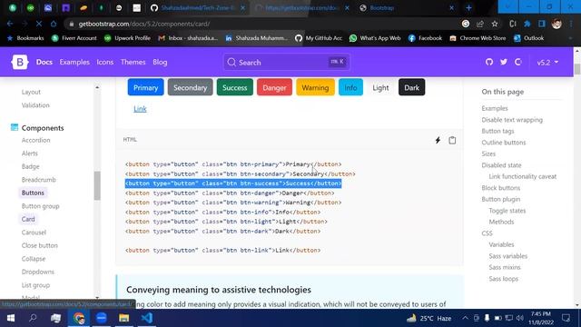Open the Twitter icon in the navbar
The width and height of the screenshot is (581, 327).
pos(504,62)
